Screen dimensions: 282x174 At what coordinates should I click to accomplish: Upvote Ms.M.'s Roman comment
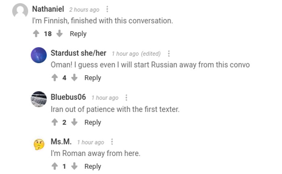[55, 166]
